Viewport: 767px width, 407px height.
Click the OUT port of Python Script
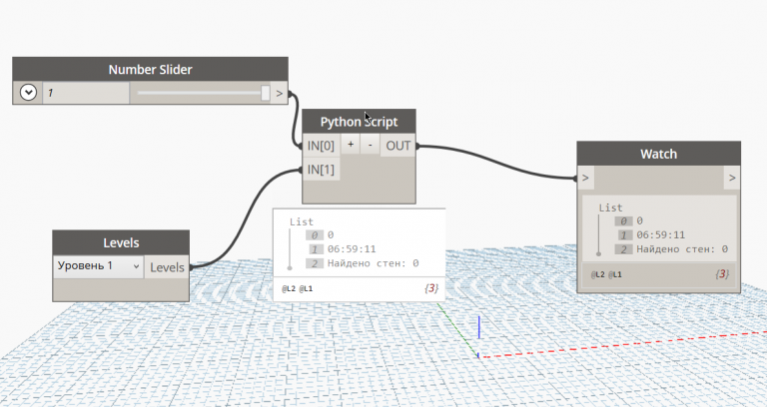pyautogui.click(x=398, y=146)
